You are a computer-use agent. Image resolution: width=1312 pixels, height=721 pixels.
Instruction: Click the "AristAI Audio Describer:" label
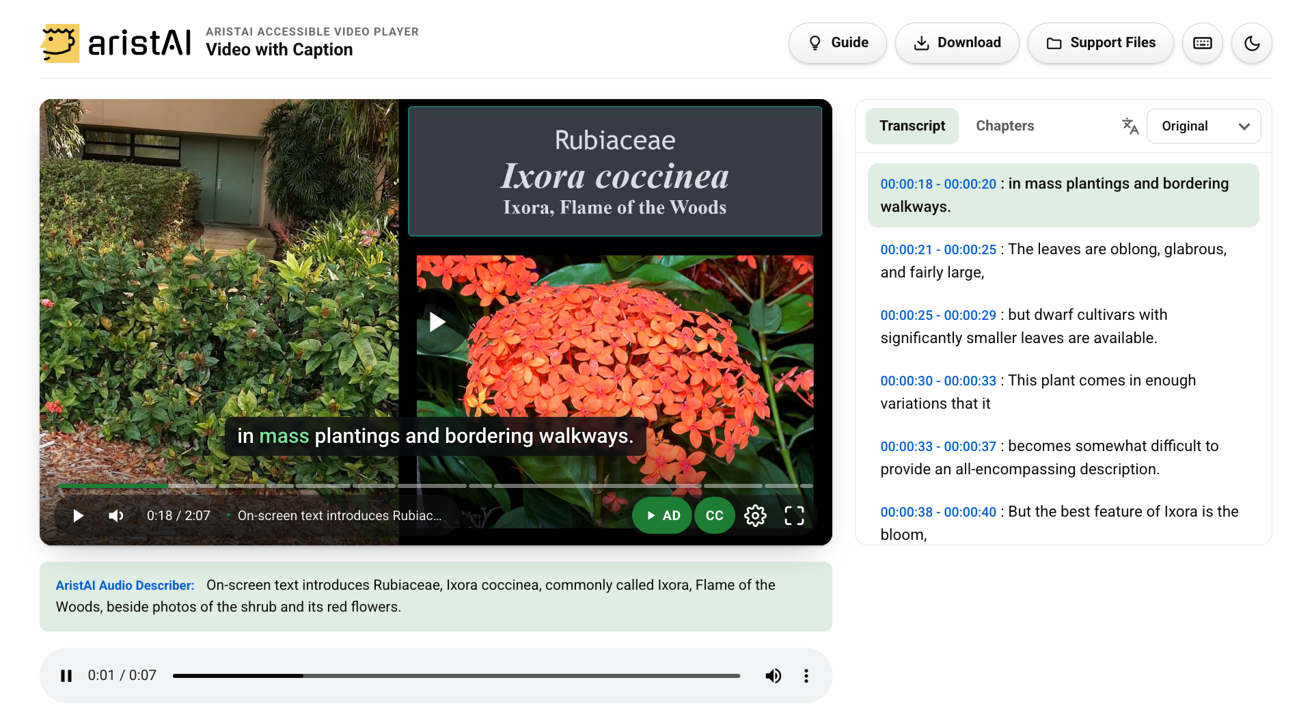point(125,586)
